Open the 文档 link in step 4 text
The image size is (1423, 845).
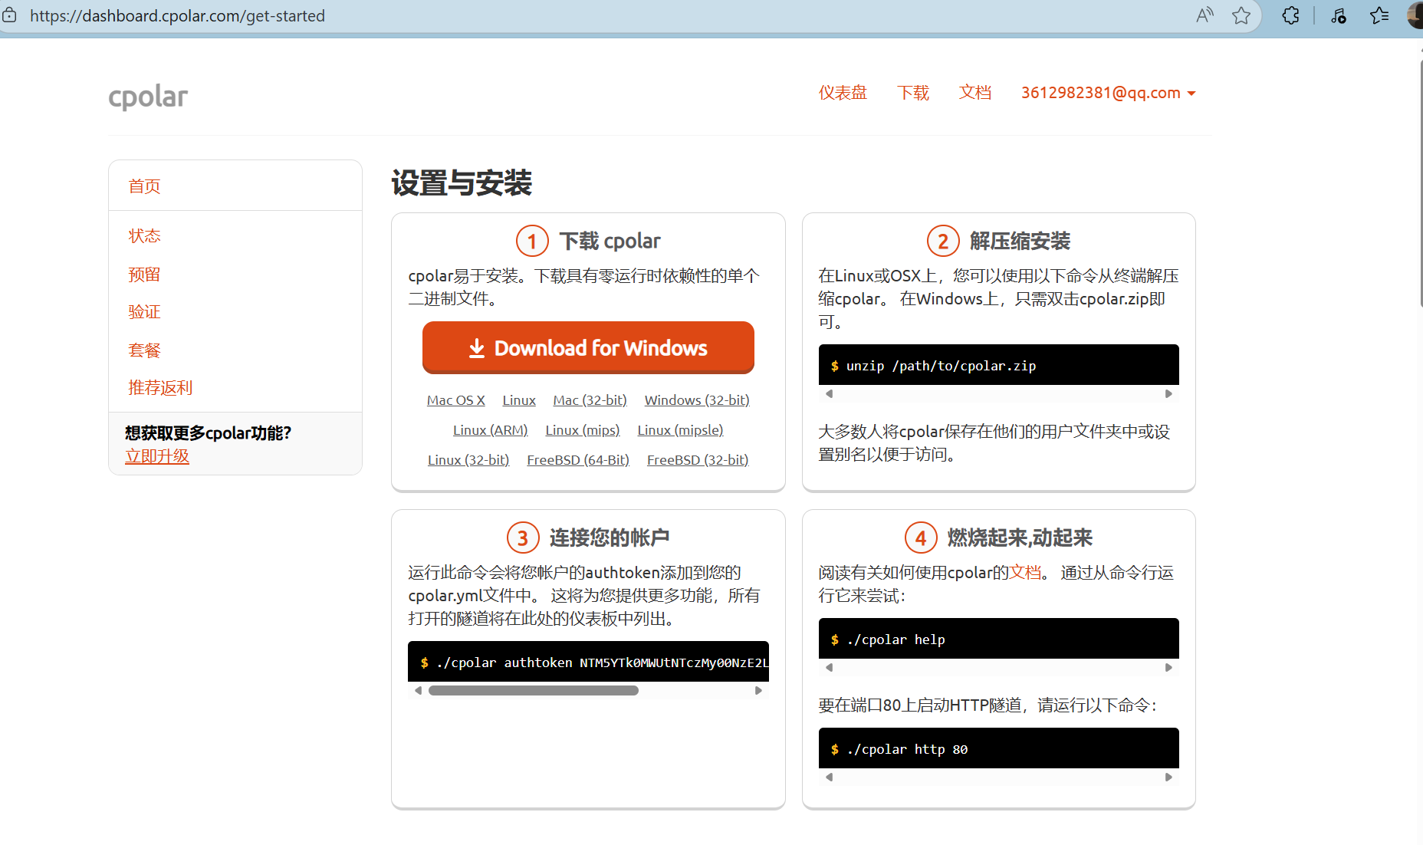click(x=1025, y=573)
